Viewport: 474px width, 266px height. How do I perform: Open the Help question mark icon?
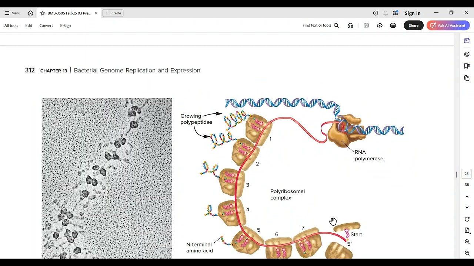tap(375, 13)
